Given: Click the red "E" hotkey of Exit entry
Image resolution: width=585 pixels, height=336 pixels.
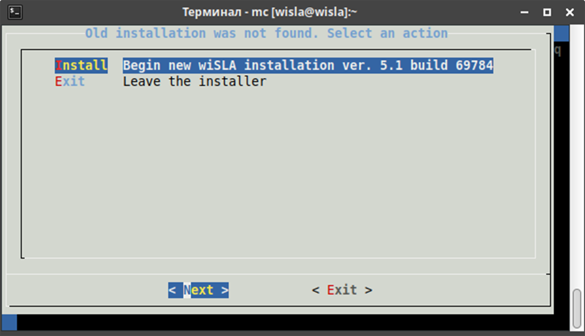Looking at the screenshot, I should click(59, 82).
